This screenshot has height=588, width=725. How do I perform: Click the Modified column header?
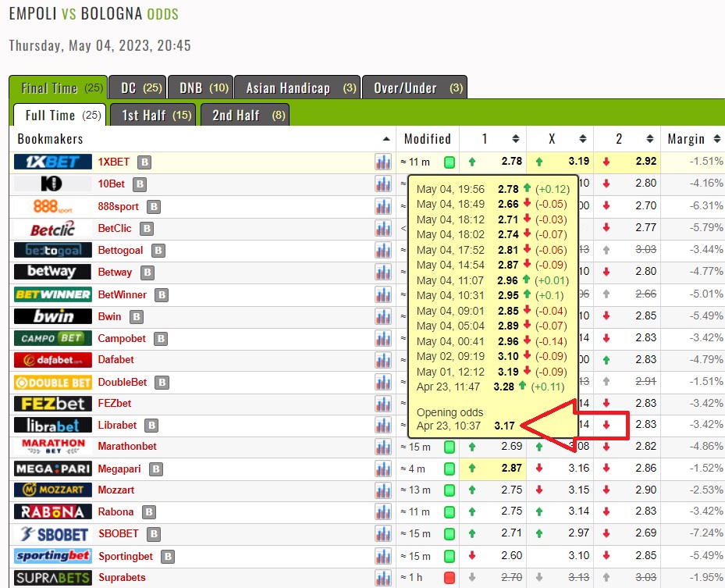(427, 139)
